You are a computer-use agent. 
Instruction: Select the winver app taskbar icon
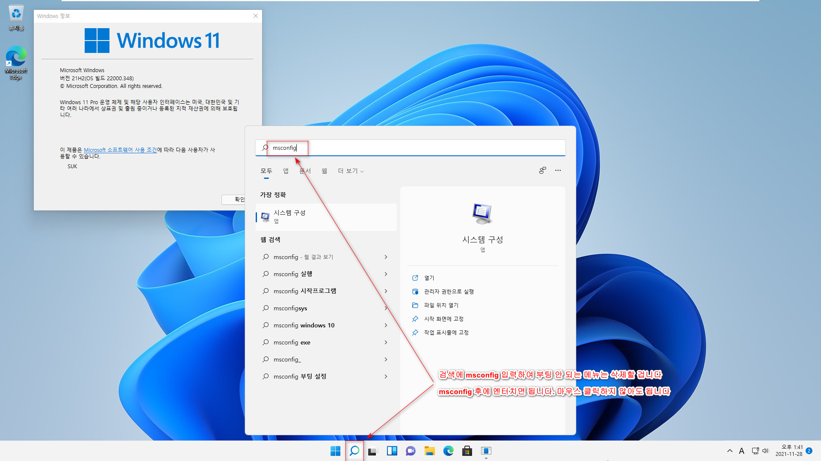click(486, 451)
